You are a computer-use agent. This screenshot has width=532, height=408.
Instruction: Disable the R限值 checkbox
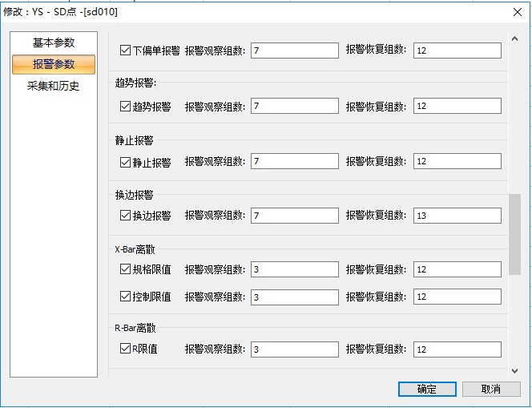coord(125,349)
